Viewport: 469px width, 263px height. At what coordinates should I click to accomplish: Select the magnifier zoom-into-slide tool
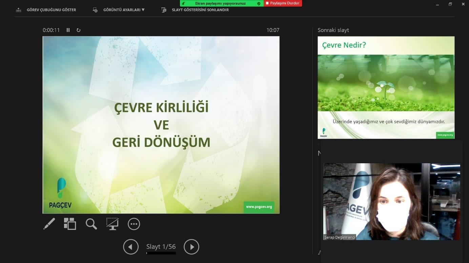pyautogui.click(x=91, y=223)
